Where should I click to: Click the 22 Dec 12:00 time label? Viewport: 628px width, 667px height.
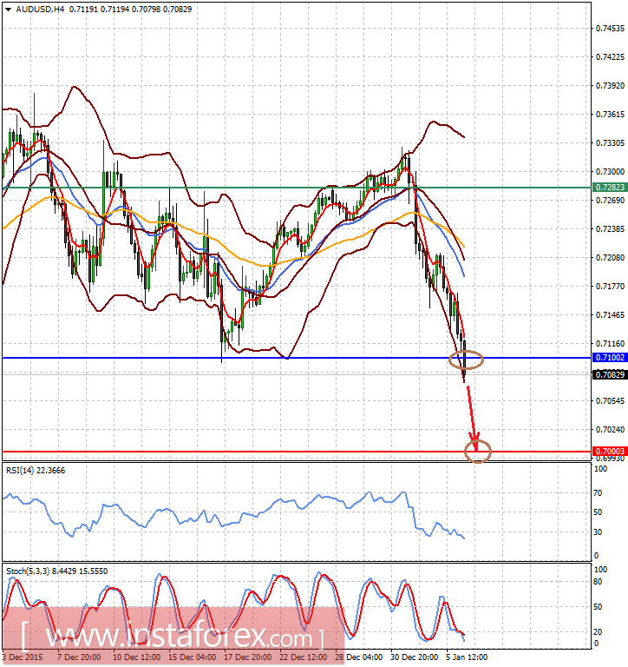click(x=304, y=657)
